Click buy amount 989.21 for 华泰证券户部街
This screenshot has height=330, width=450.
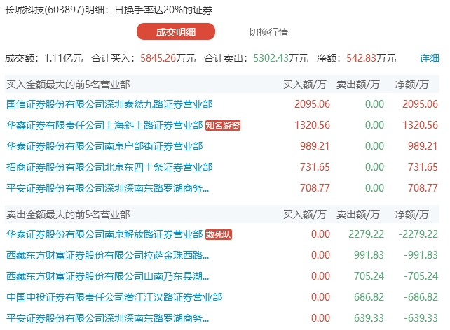pos(315,146)
